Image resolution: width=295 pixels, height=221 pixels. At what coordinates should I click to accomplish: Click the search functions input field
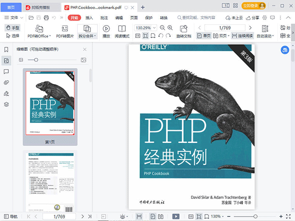pos(196,18)
